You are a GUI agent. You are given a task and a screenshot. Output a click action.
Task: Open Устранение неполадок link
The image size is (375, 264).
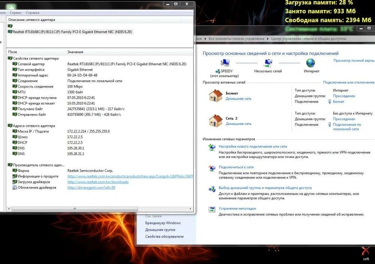click(237, 208)
